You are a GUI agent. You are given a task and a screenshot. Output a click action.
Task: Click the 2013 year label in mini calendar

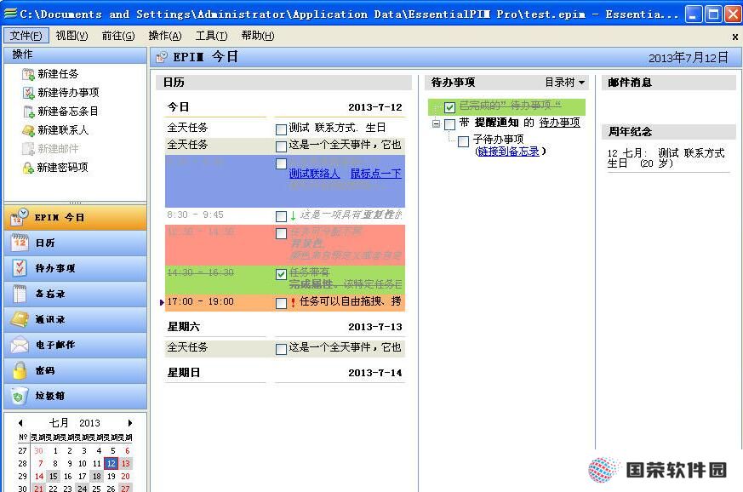tap(89, 423)
